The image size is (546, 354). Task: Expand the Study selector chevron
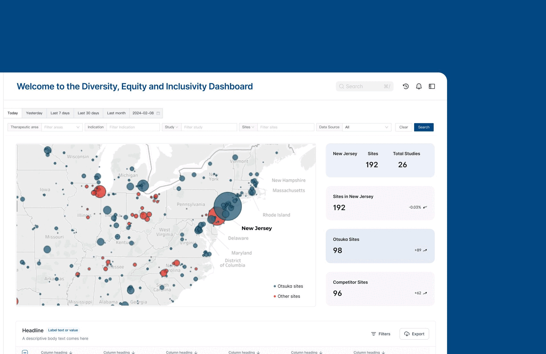177,127
